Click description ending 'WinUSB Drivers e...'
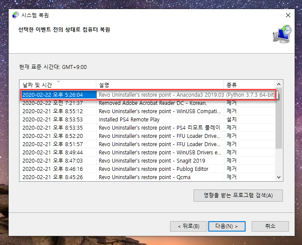Image resolution: width=302 pixels, height=245 pixels. [160, 153]
